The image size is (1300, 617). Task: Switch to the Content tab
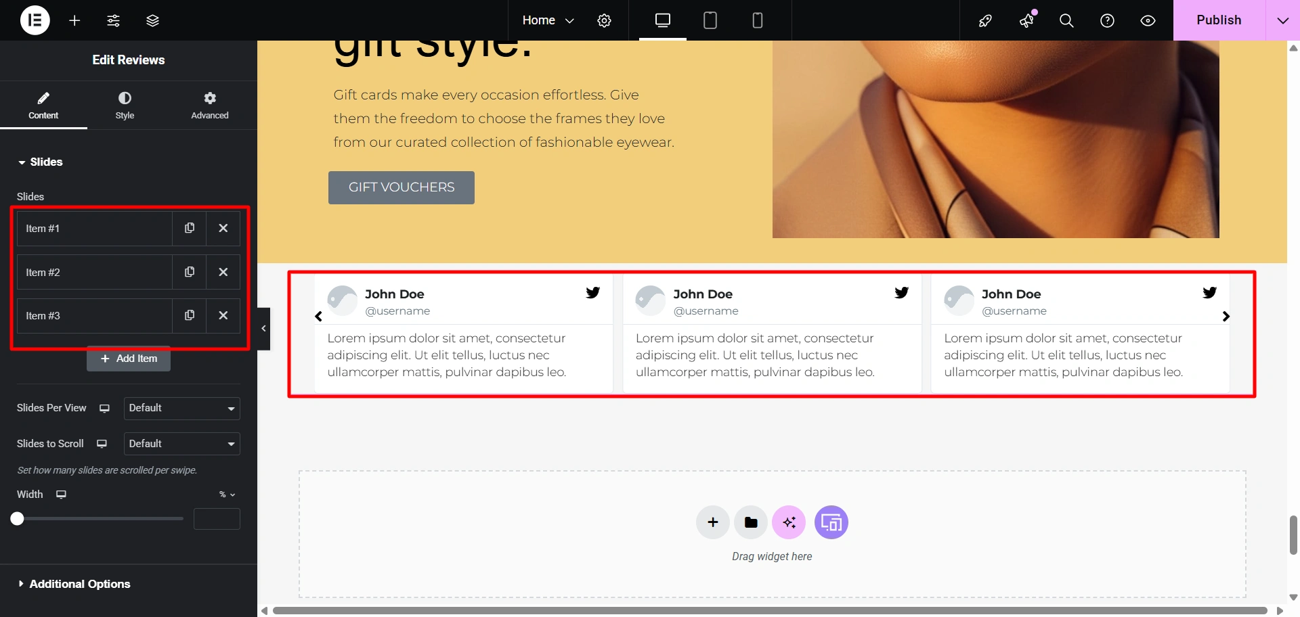43,106
